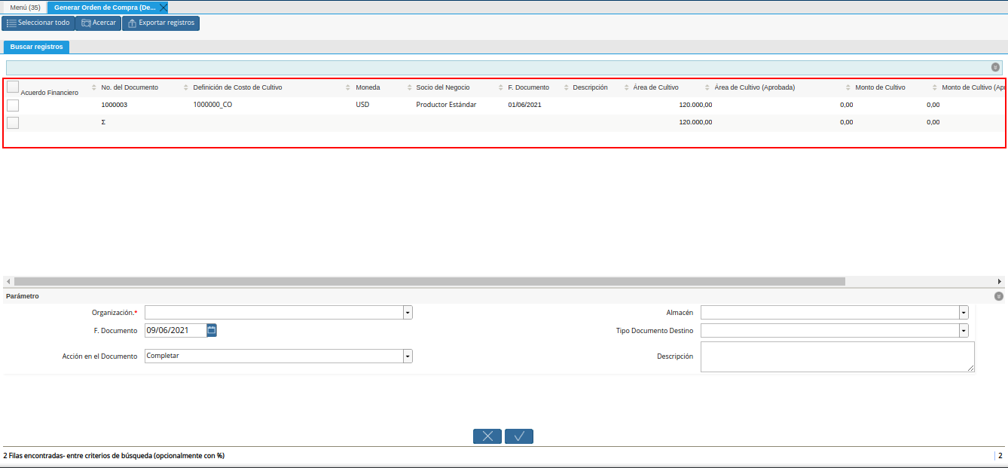Click the calendar icon beside F. Documento
This screenshot has height=468, width=1008.
tap(212, 330)
